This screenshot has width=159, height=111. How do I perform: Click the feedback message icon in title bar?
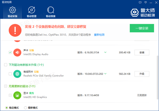point(140,2)
